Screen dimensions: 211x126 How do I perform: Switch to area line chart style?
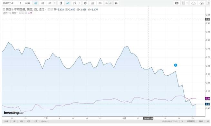[x=68, y=3]
